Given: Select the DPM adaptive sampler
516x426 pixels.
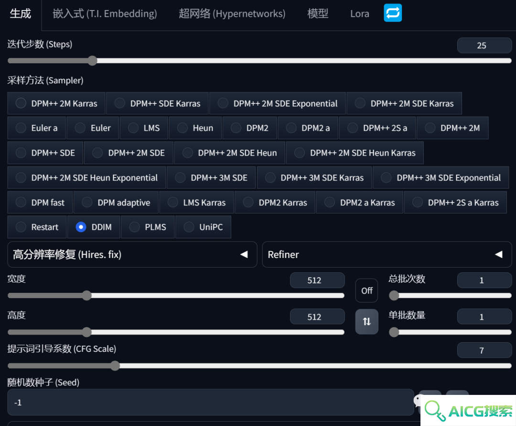Looking at the screenshot, I should click(116, 202).
